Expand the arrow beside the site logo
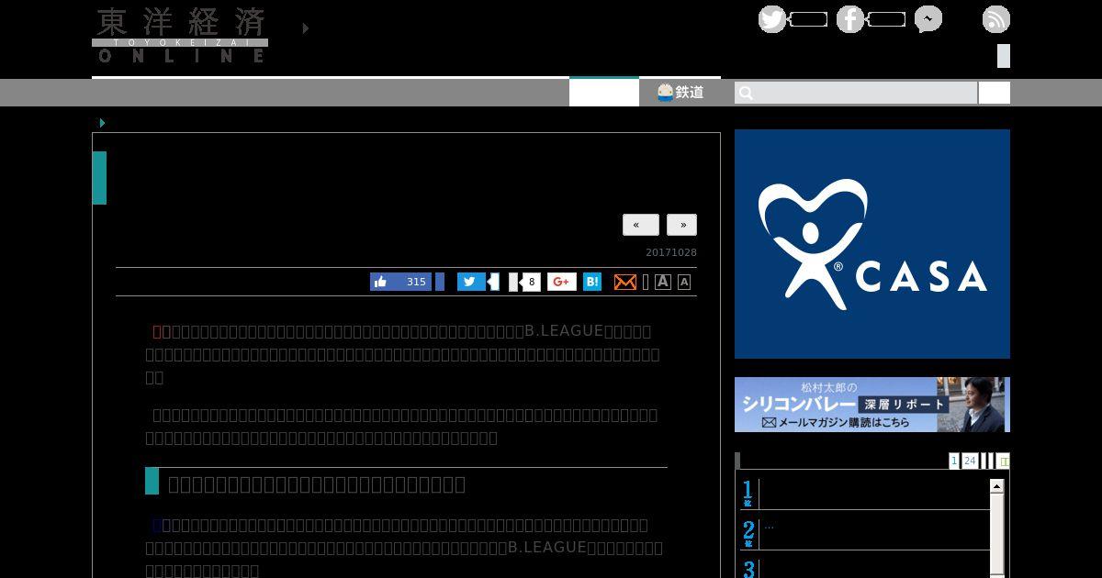This screenshot has height=578, width=1102. pyautogui.click(x=306, y=28)
